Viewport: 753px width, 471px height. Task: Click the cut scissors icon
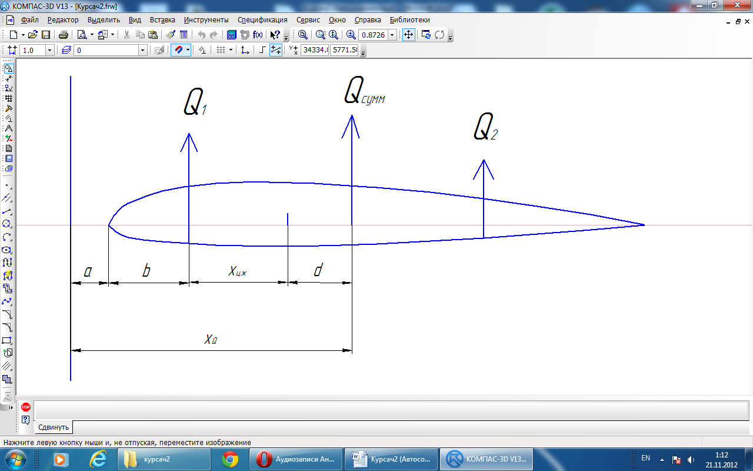pos(126,35)
